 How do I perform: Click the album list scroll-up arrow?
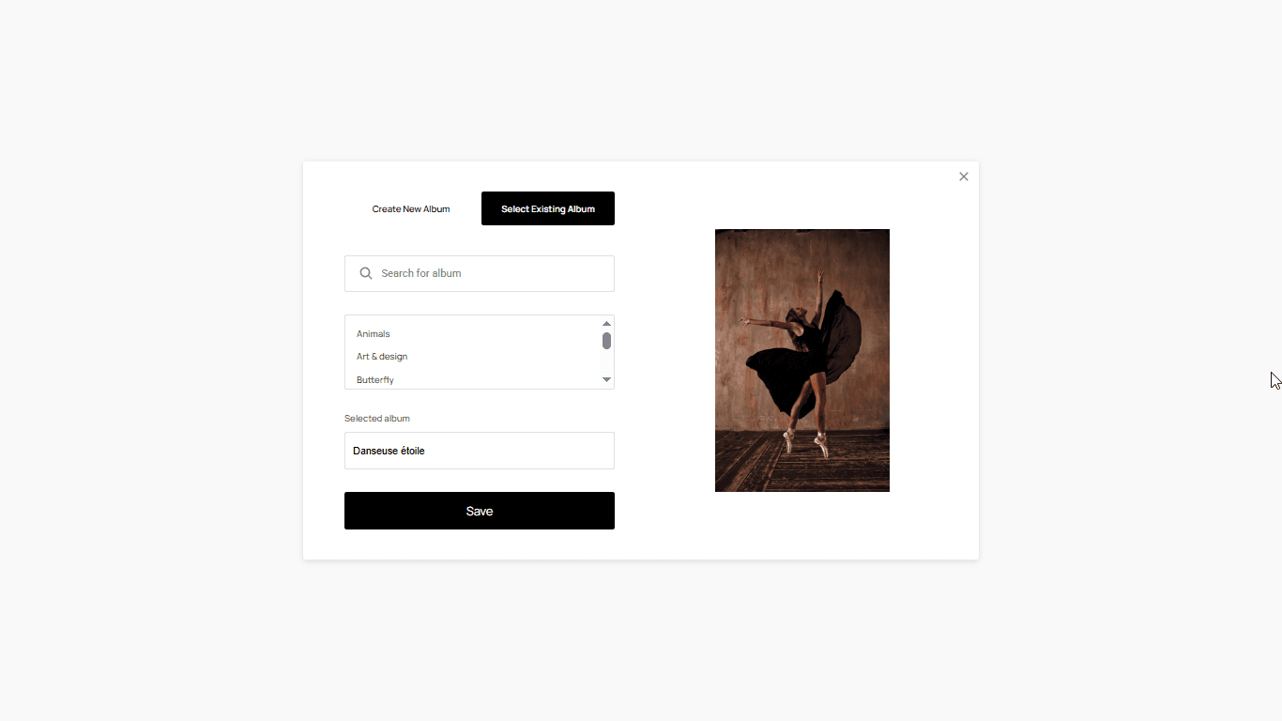606,324
